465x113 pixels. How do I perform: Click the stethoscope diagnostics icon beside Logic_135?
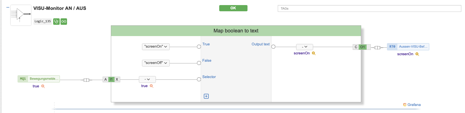[56, 21]
